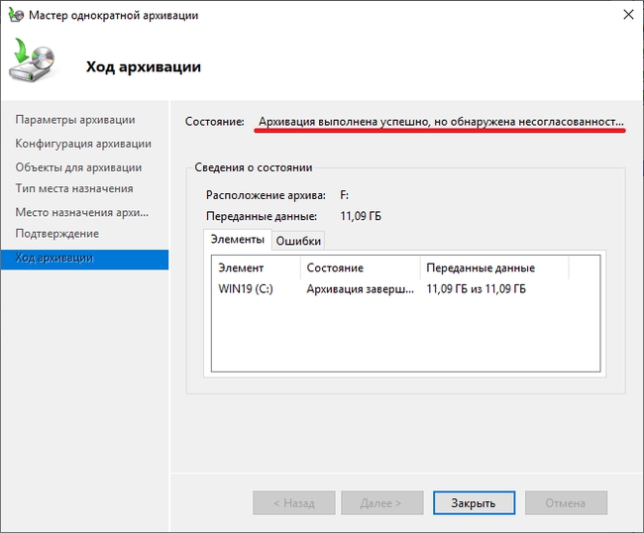Screen dimensions: 644x533
Task: Switch to the 'Ошибки' tab
Action: pos(298,241)
